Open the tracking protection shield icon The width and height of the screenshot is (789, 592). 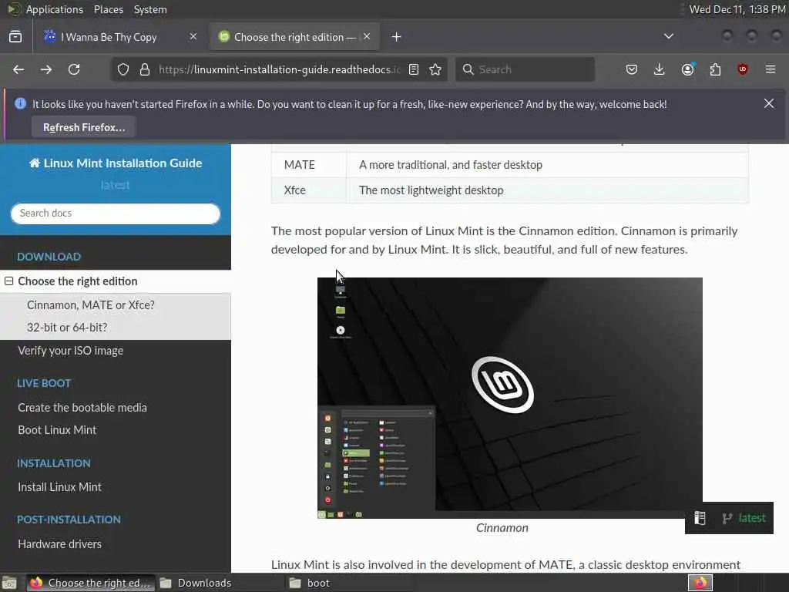coord(123,69)
